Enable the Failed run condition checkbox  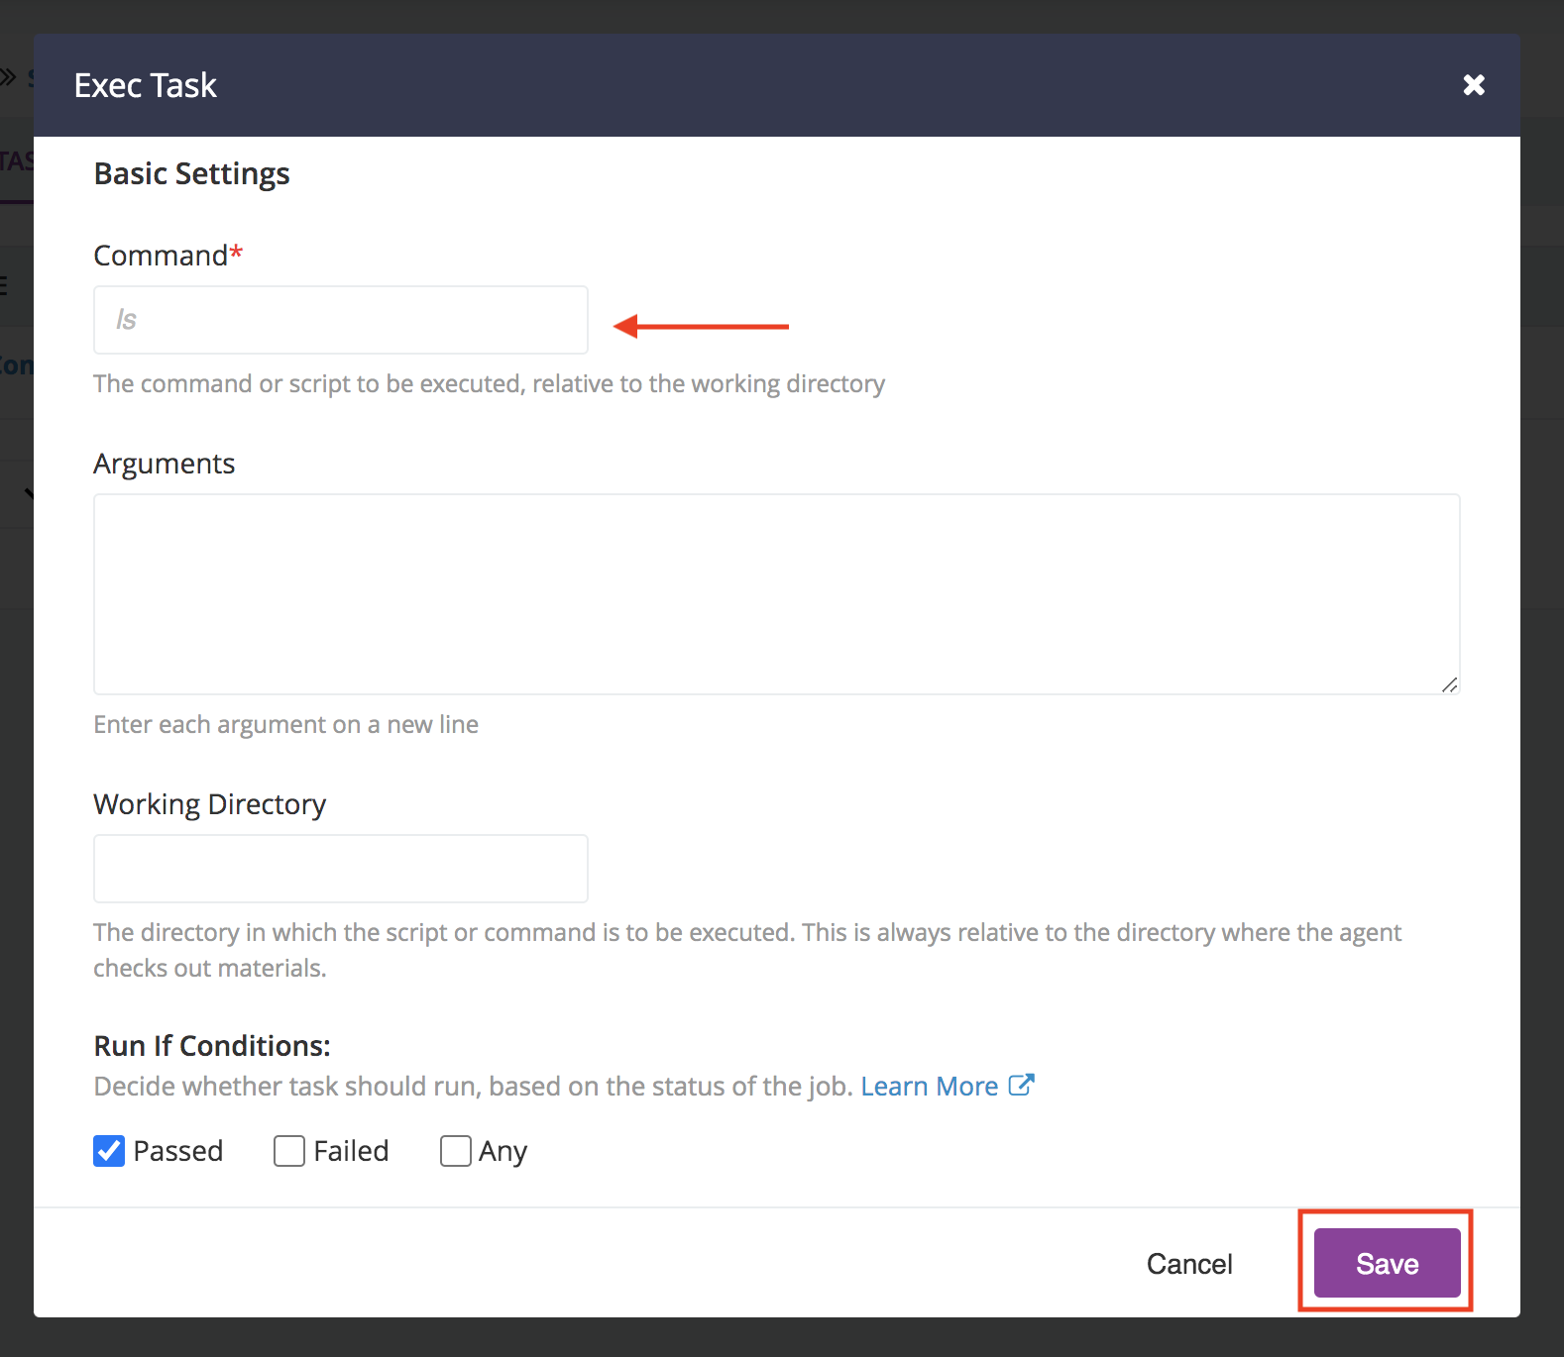[x=289, y=1151]
